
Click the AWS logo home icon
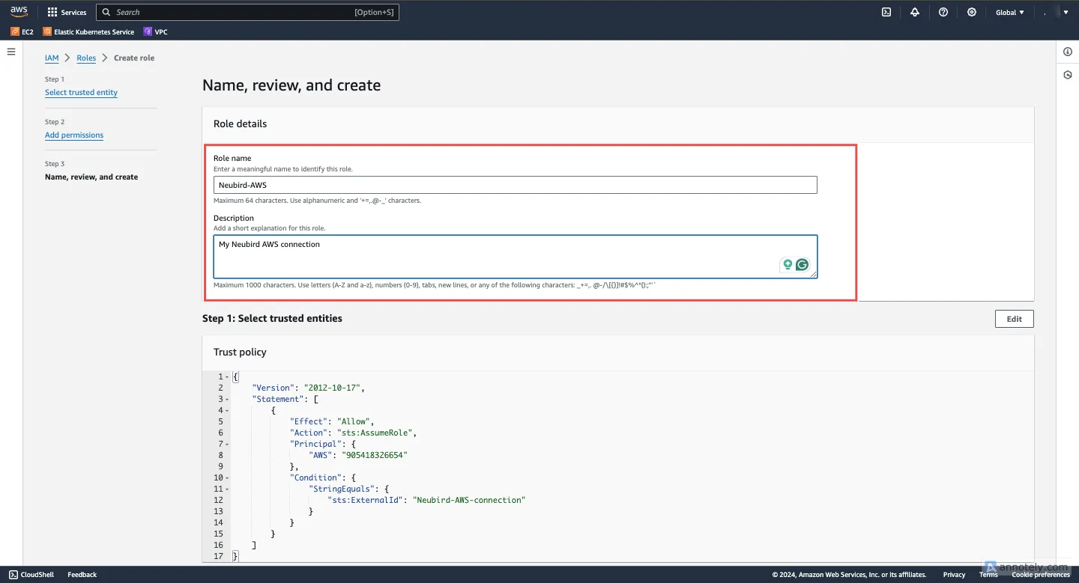(19, 12)
